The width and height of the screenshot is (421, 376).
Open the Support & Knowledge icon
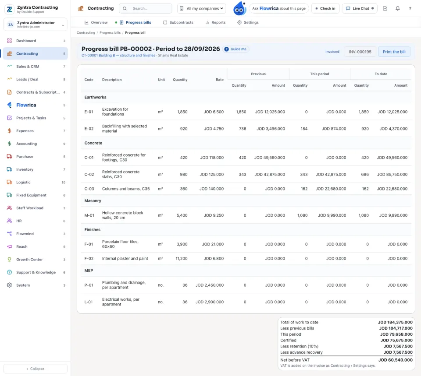[9, 272]
